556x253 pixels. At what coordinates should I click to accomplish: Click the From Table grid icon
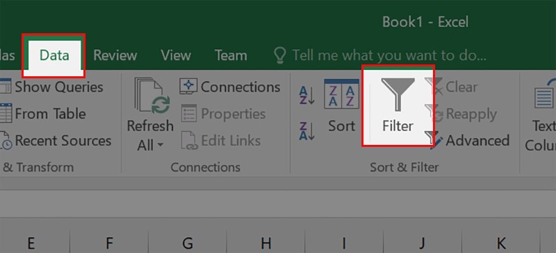6,114
